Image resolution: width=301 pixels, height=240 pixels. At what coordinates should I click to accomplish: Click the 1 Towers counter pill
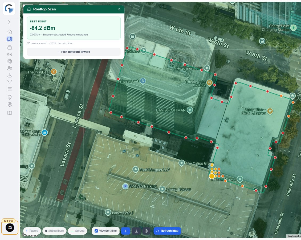click(x=32, y=231)
